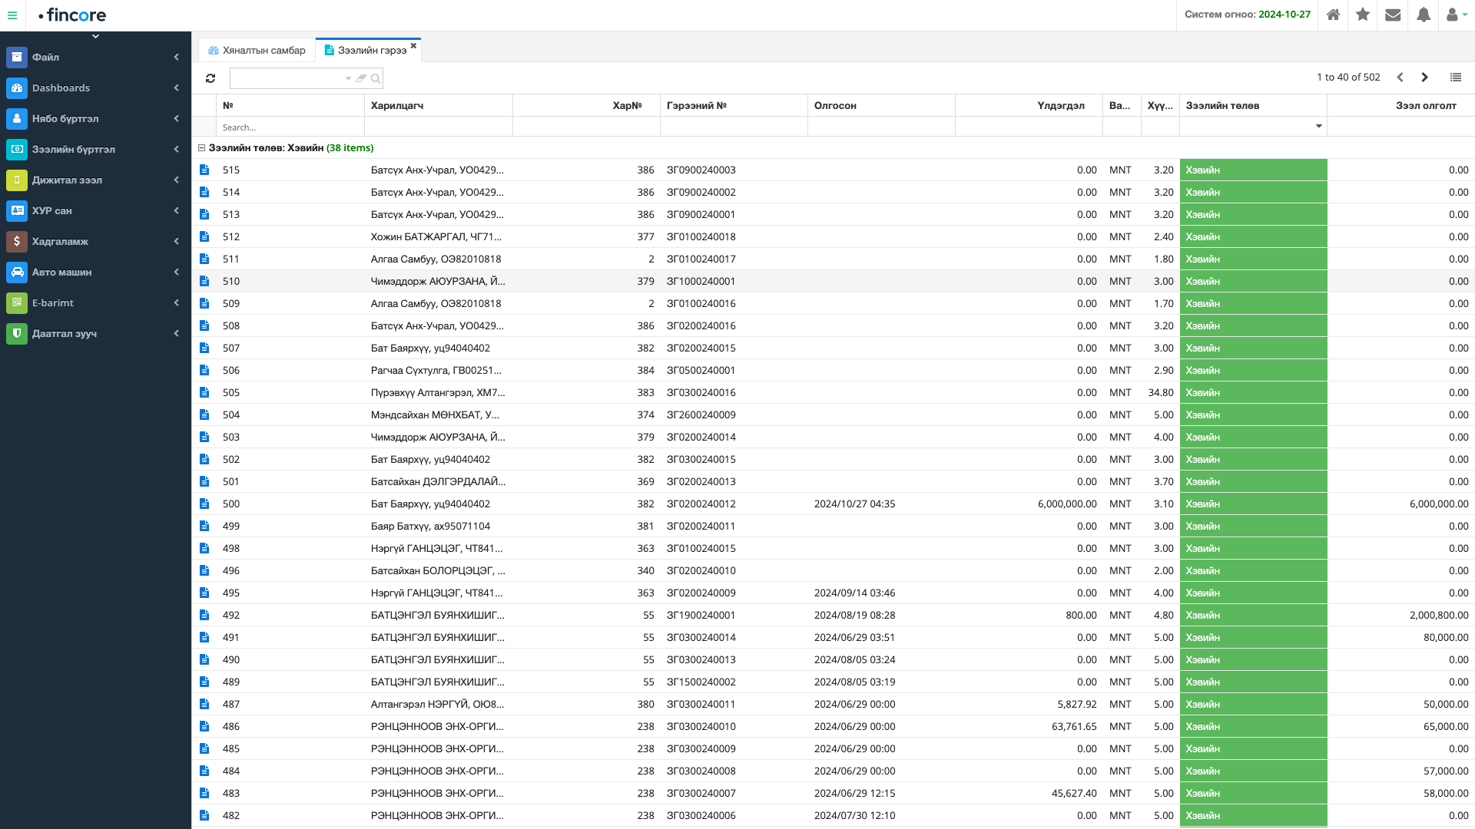
Task: Open the column list view icon
Action: 1455,77
